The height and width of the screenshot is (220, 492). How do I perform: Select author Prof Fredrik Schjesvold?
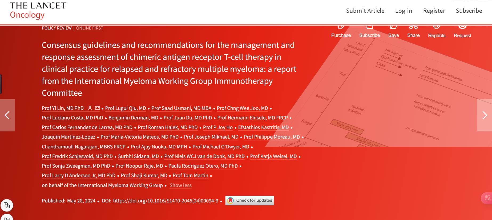(77, 156)
